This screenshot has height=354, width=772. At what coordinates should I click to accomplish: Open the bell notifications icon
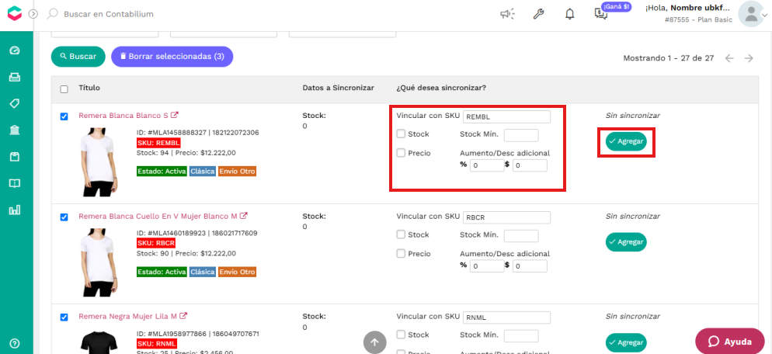click(x=569, y=14)
